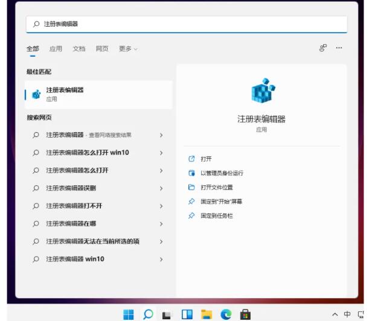Image resolution: width=372 pixels, height=321 pixels.
Task: Expand the 更多 dropdown
Action: pos(128,49)
